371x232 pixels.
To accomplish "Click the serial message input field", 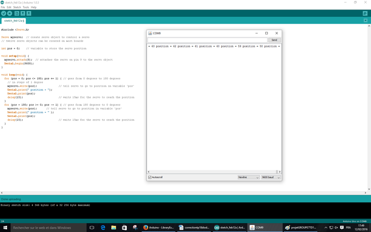I will click(x=207, y=40).
